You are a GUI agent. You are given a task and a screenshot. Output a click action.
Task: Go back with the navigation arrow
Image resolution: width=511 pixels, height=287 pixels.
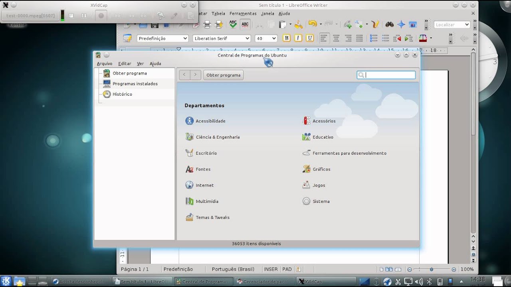point(184,75)
